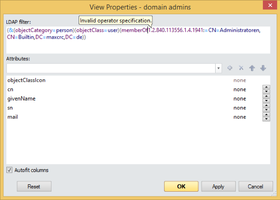
Task: Select the objectClassIcon attribute row
Action: (138, 80)
